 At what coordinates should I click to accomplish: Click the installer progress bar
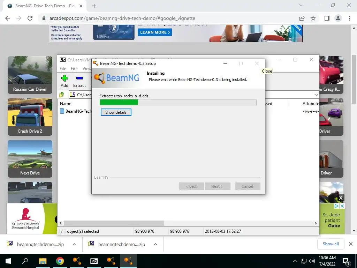point(178,102)
